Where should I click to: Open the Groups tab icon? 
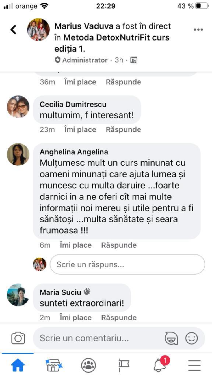pyautogui.click(x=88, y=365)
